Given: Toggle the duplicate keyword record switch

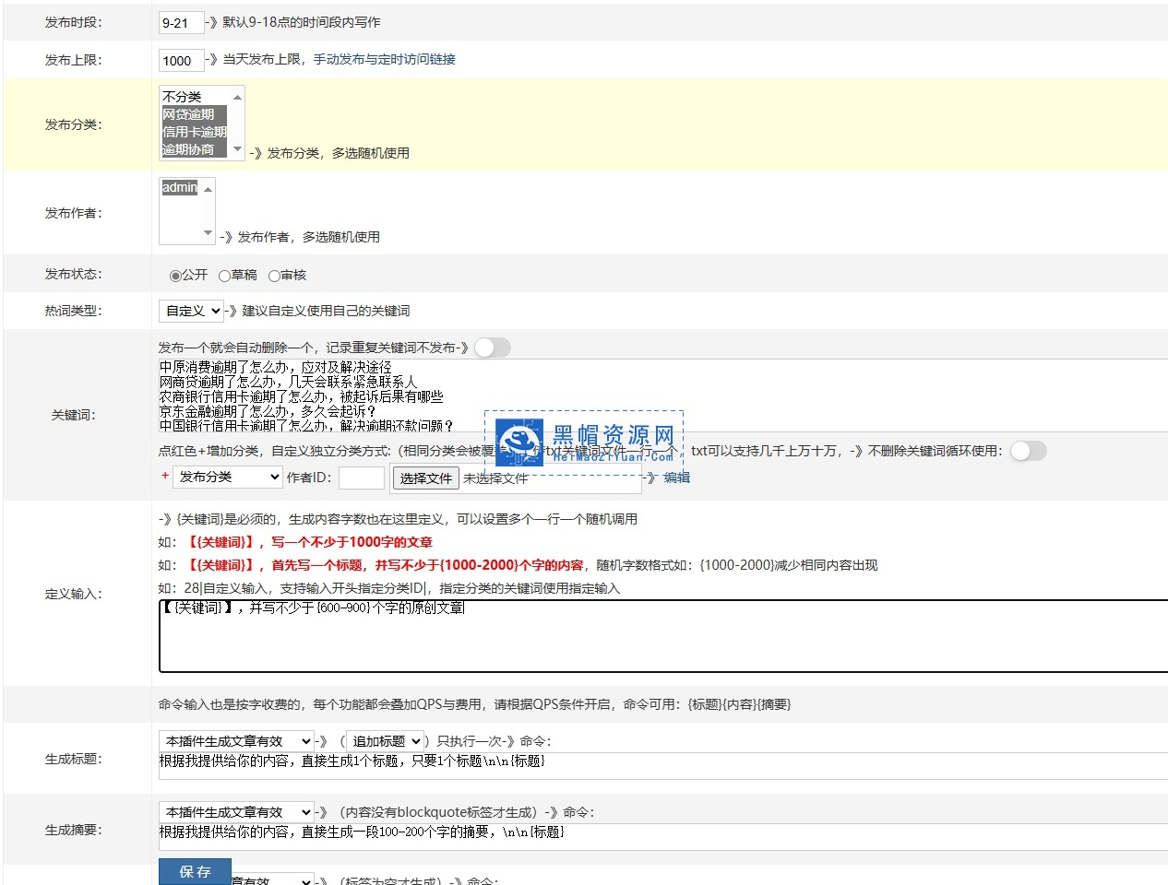Looking at the screenshot, I should pos(492,348).
